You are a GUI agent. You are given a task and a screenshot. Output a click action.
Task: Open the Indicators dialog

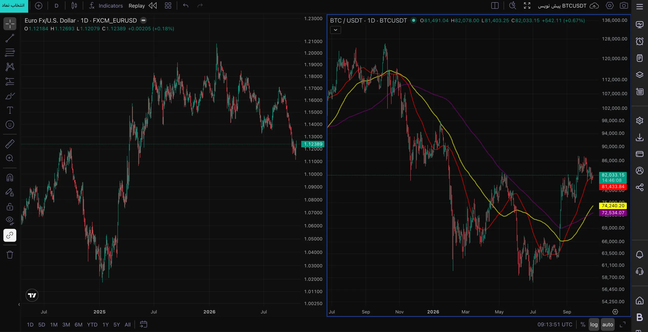(x=106, y=6)
